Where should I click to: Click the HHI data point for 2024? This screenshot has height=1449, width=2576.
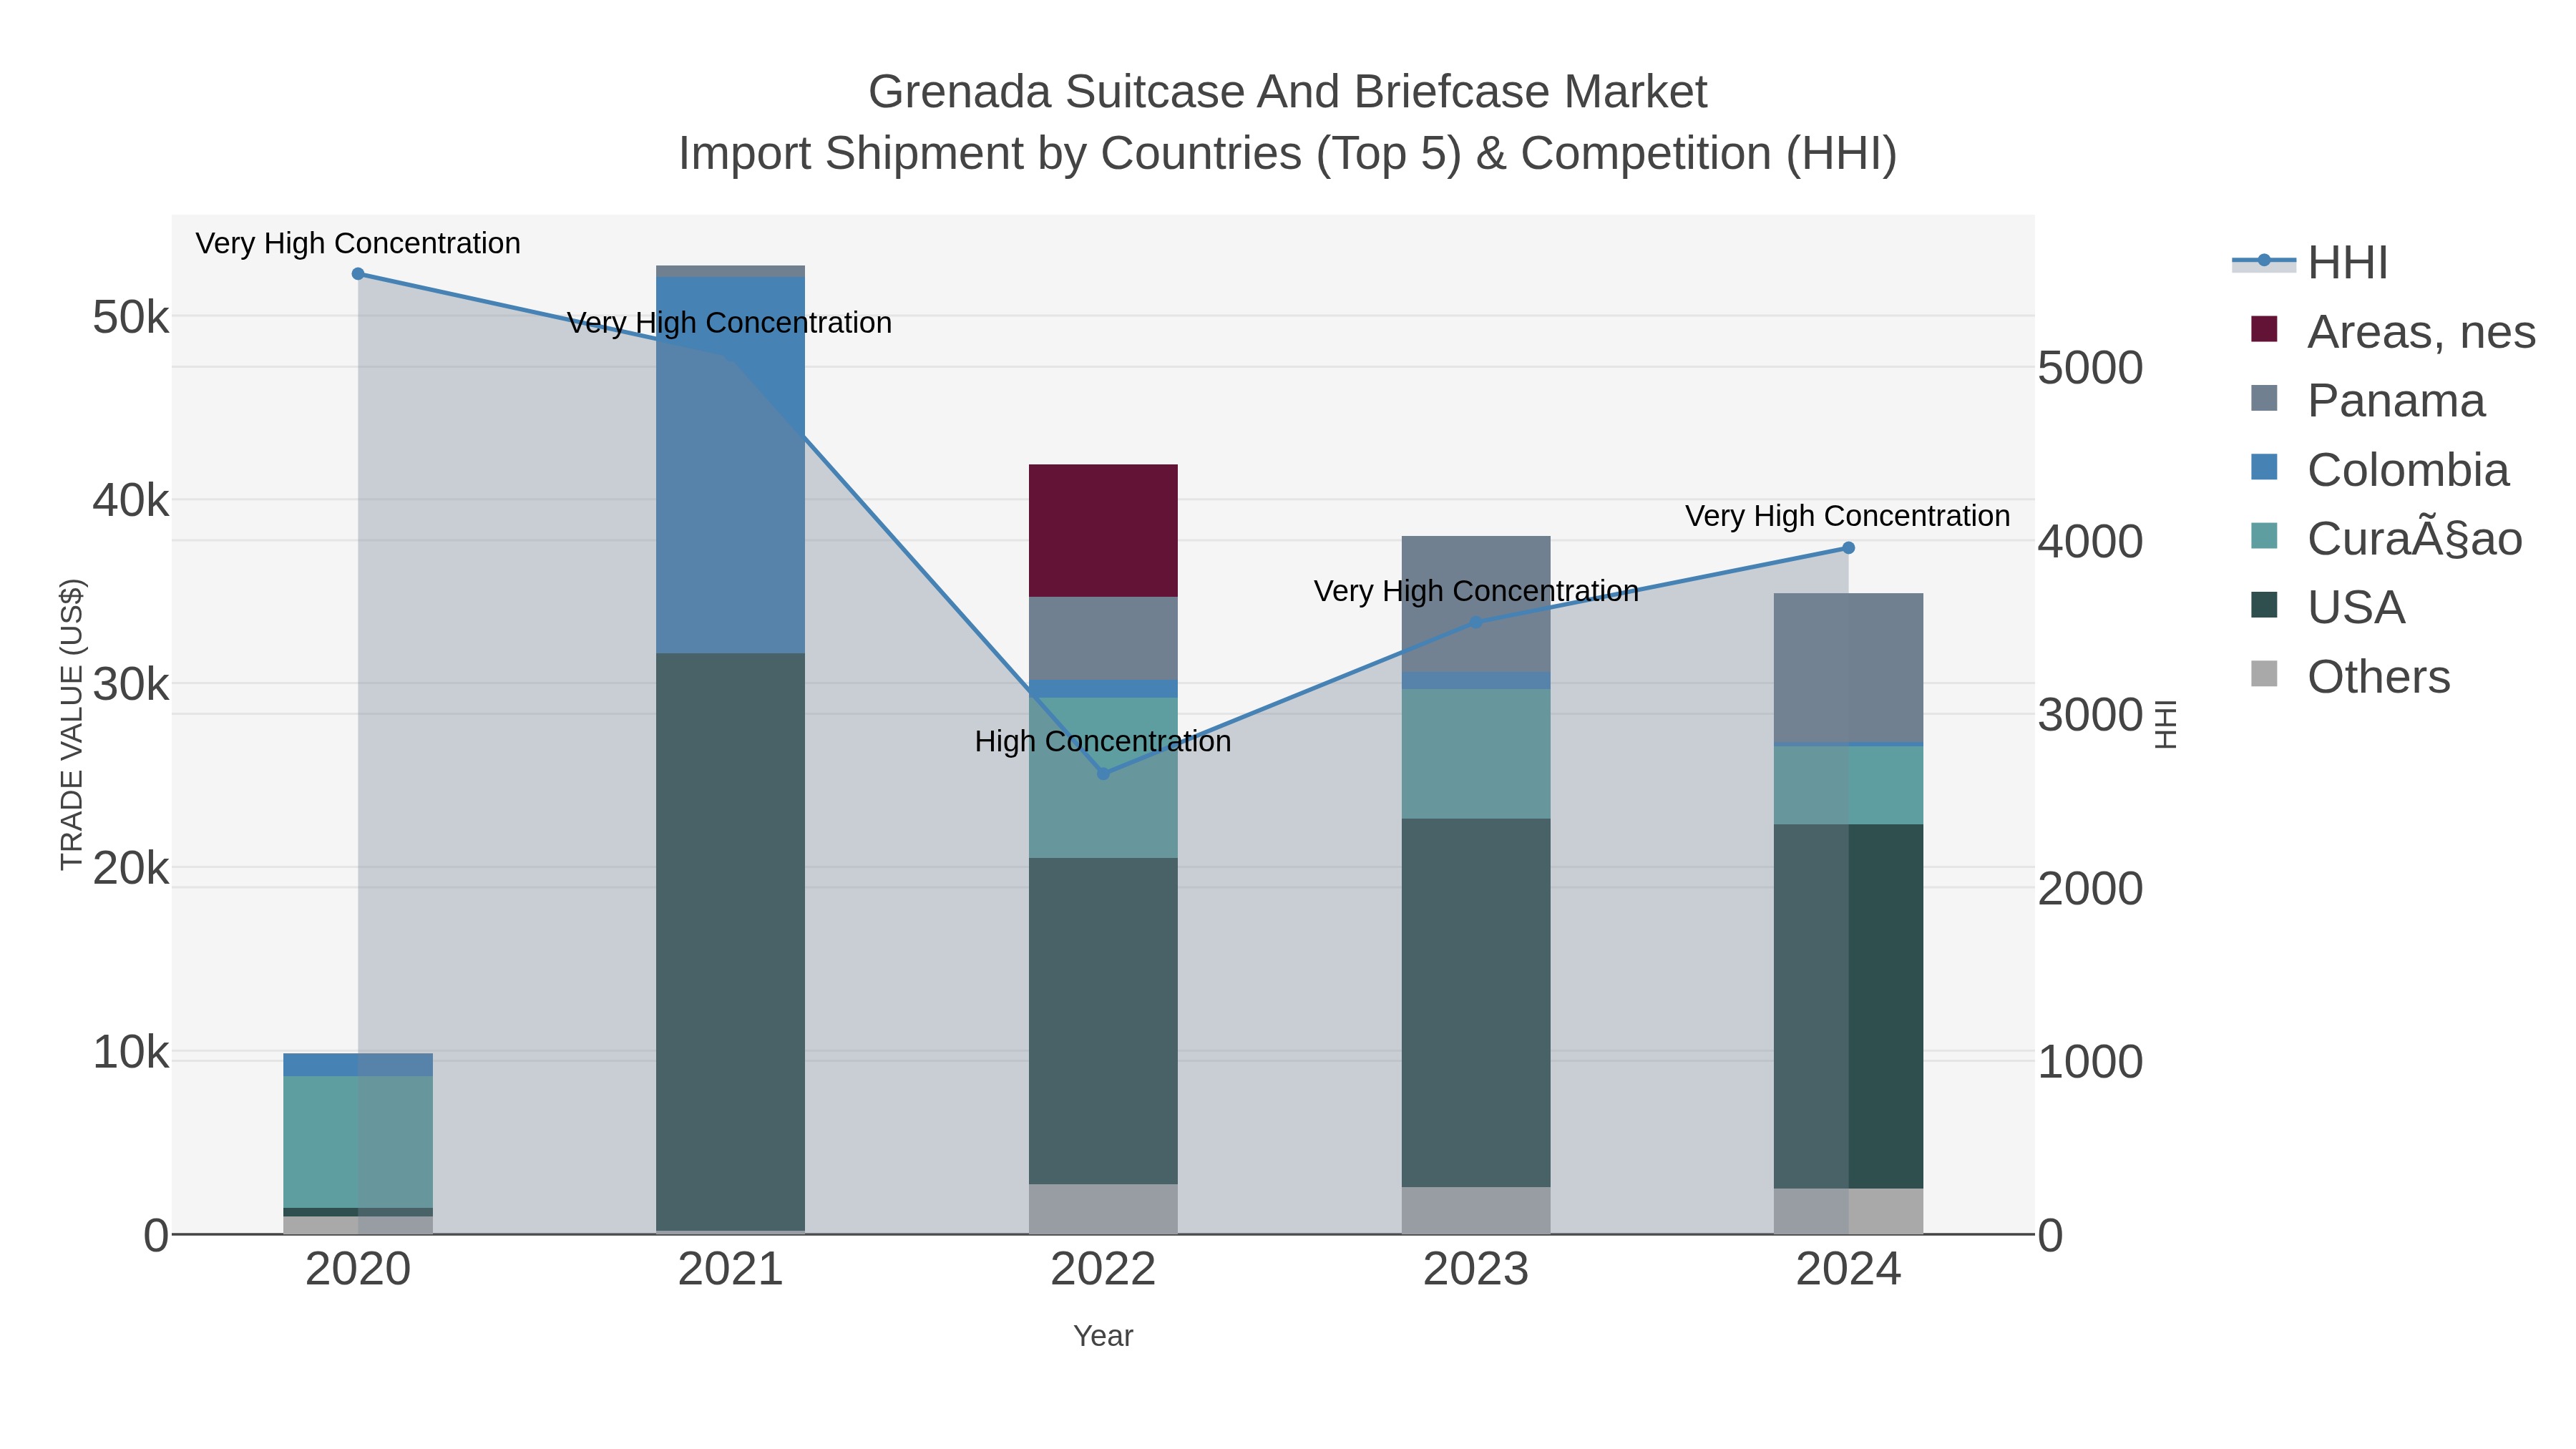click(x=1848, y=548)
